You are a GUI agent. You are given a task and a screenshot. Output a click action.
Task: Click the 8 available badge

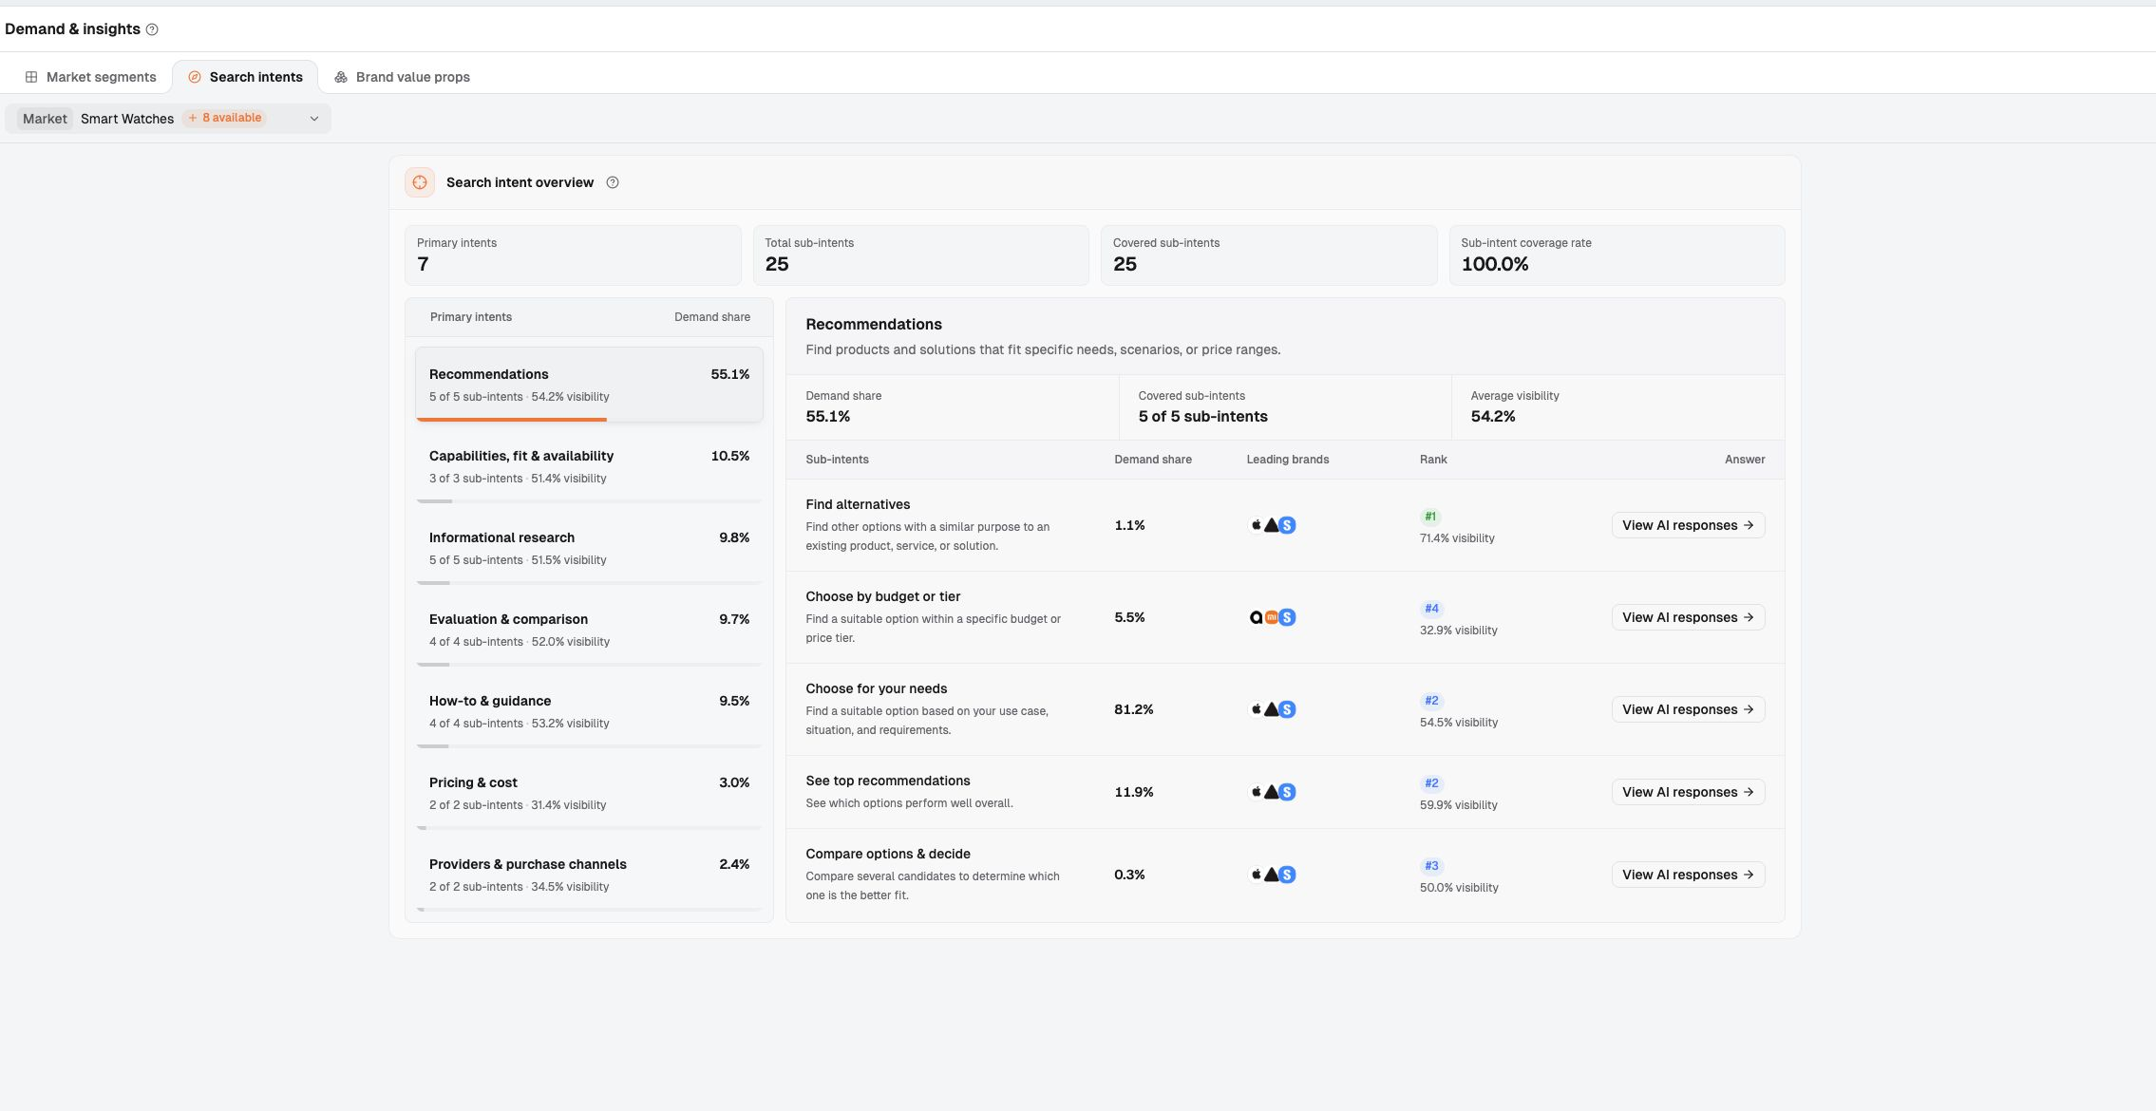click(x=225, y=118)
